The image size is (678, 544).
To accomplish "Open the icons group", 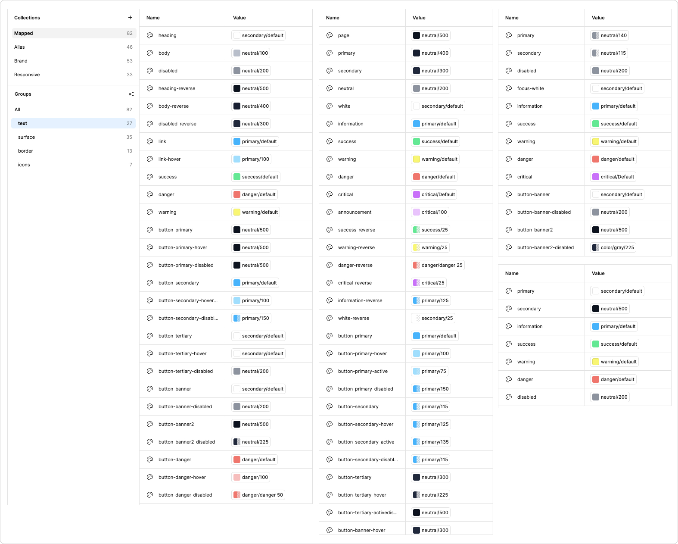I will point(24,165).
